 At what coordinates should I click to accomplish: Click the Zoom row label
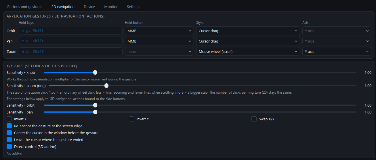point(12,51)
